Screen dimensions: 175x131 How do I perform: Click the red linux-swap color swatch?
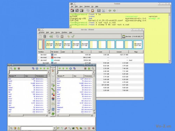point(52,57)
